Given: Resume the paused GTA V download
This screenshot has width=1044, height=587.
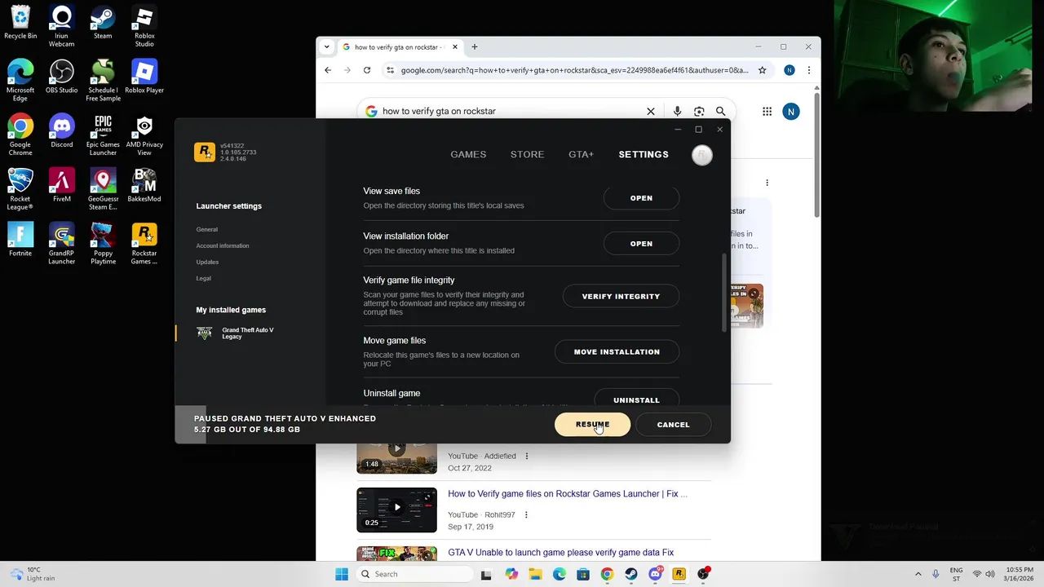Looking at the screenshot, I should pos(592,425).
